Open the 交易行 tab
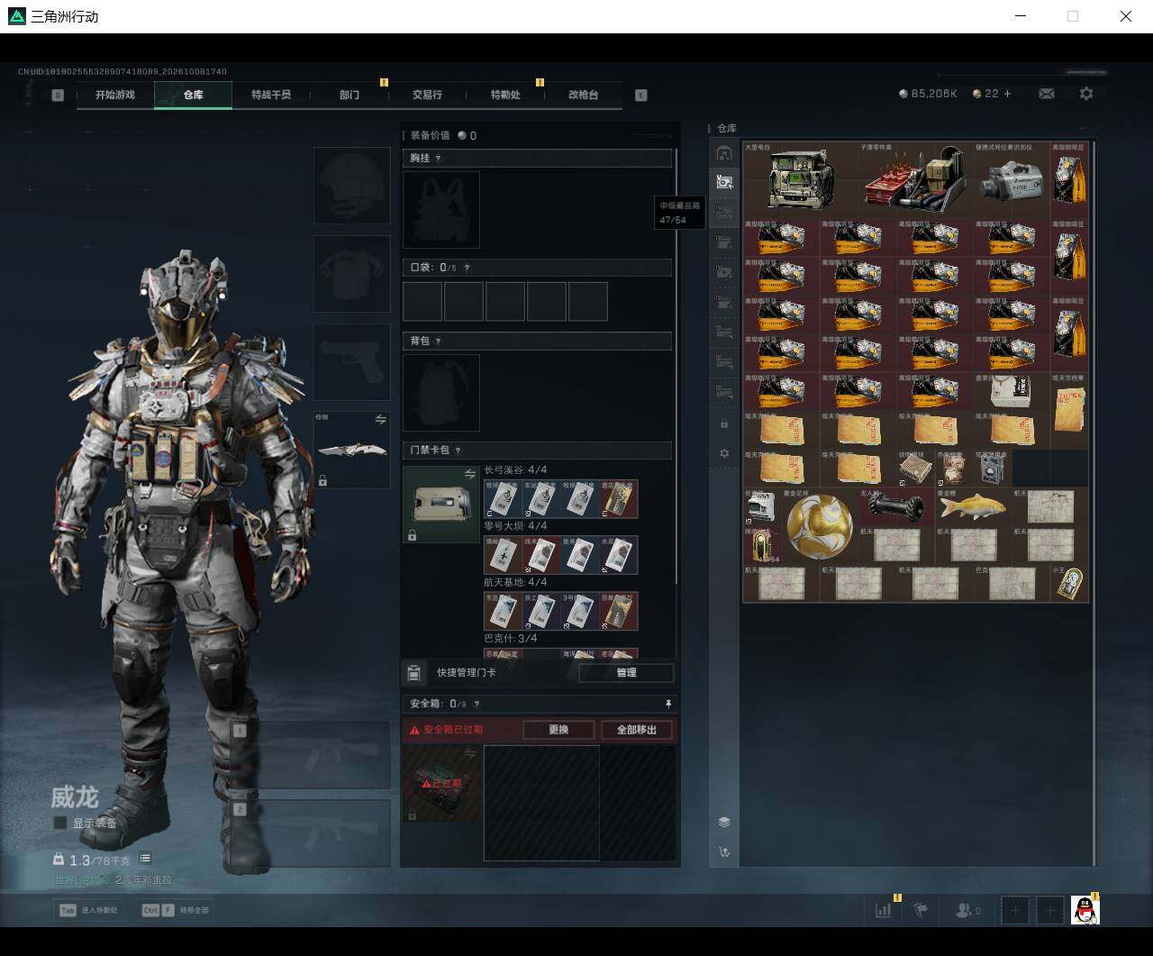The width and height of the screenshot is (1153, 956). click(427, 95)
